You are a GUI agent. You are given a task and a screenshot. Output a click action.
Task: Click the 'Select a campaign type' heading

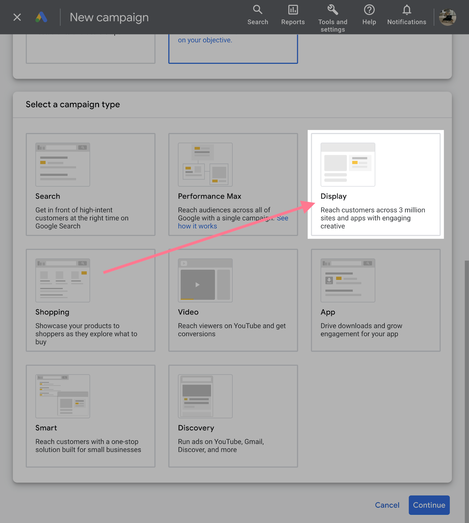pyautogui.click(x=73, y=104)
